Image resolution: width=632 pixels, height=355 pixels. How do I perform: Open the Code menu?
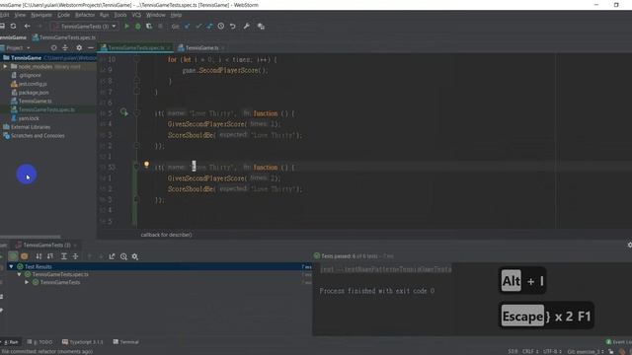(63, 15)
